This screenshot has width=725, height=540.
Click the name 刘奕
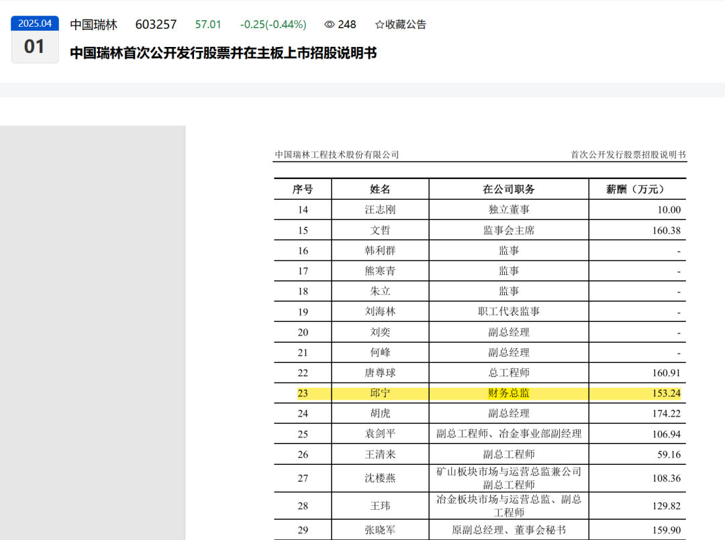click(x=380, y=332)
